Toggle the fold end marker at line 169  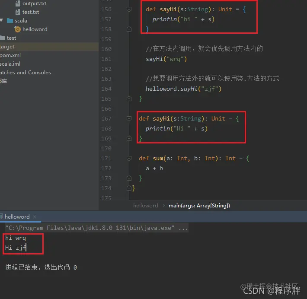coord(129,138)
